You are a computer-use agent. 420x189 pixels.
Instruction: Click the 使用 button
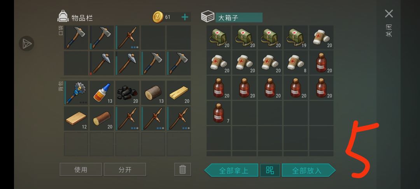(x=80, y=170)
